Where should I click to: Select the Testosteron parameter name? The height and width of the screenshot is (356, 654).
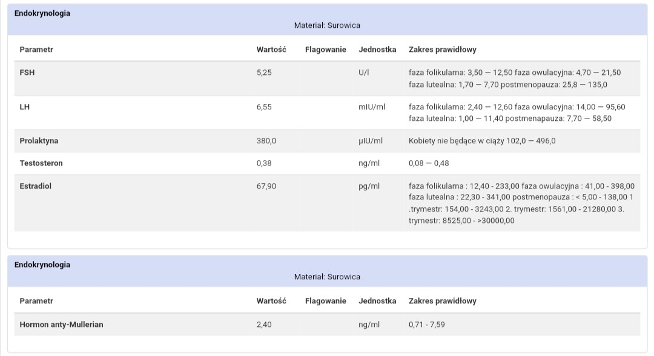[x=41, y=163]
